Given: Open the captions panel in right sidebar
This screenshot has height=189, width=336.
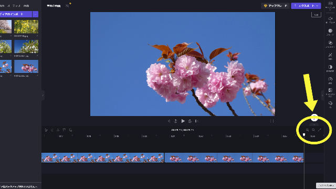Looking at the screenshot, I should click(x=330, y=5).
